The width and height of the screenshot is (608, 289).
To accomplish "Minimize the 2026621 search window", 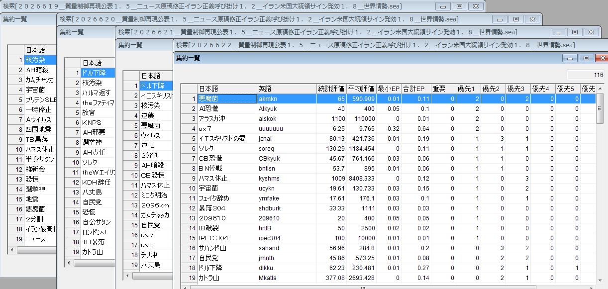I will coord(559,32).
